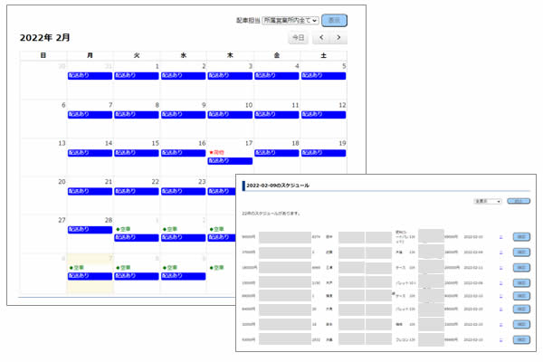Click the confirm button in 370000円 row
This screenshot has height=362, width=543.
tap(522, 252)
